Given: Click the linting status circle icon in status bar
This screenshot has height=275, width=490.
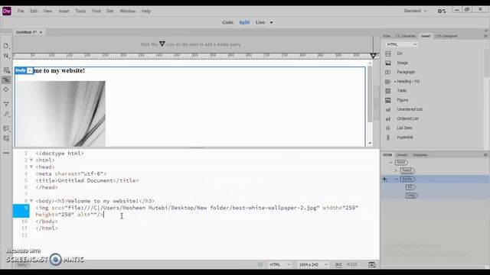Looking at the screenshot, I should point(260,265).
